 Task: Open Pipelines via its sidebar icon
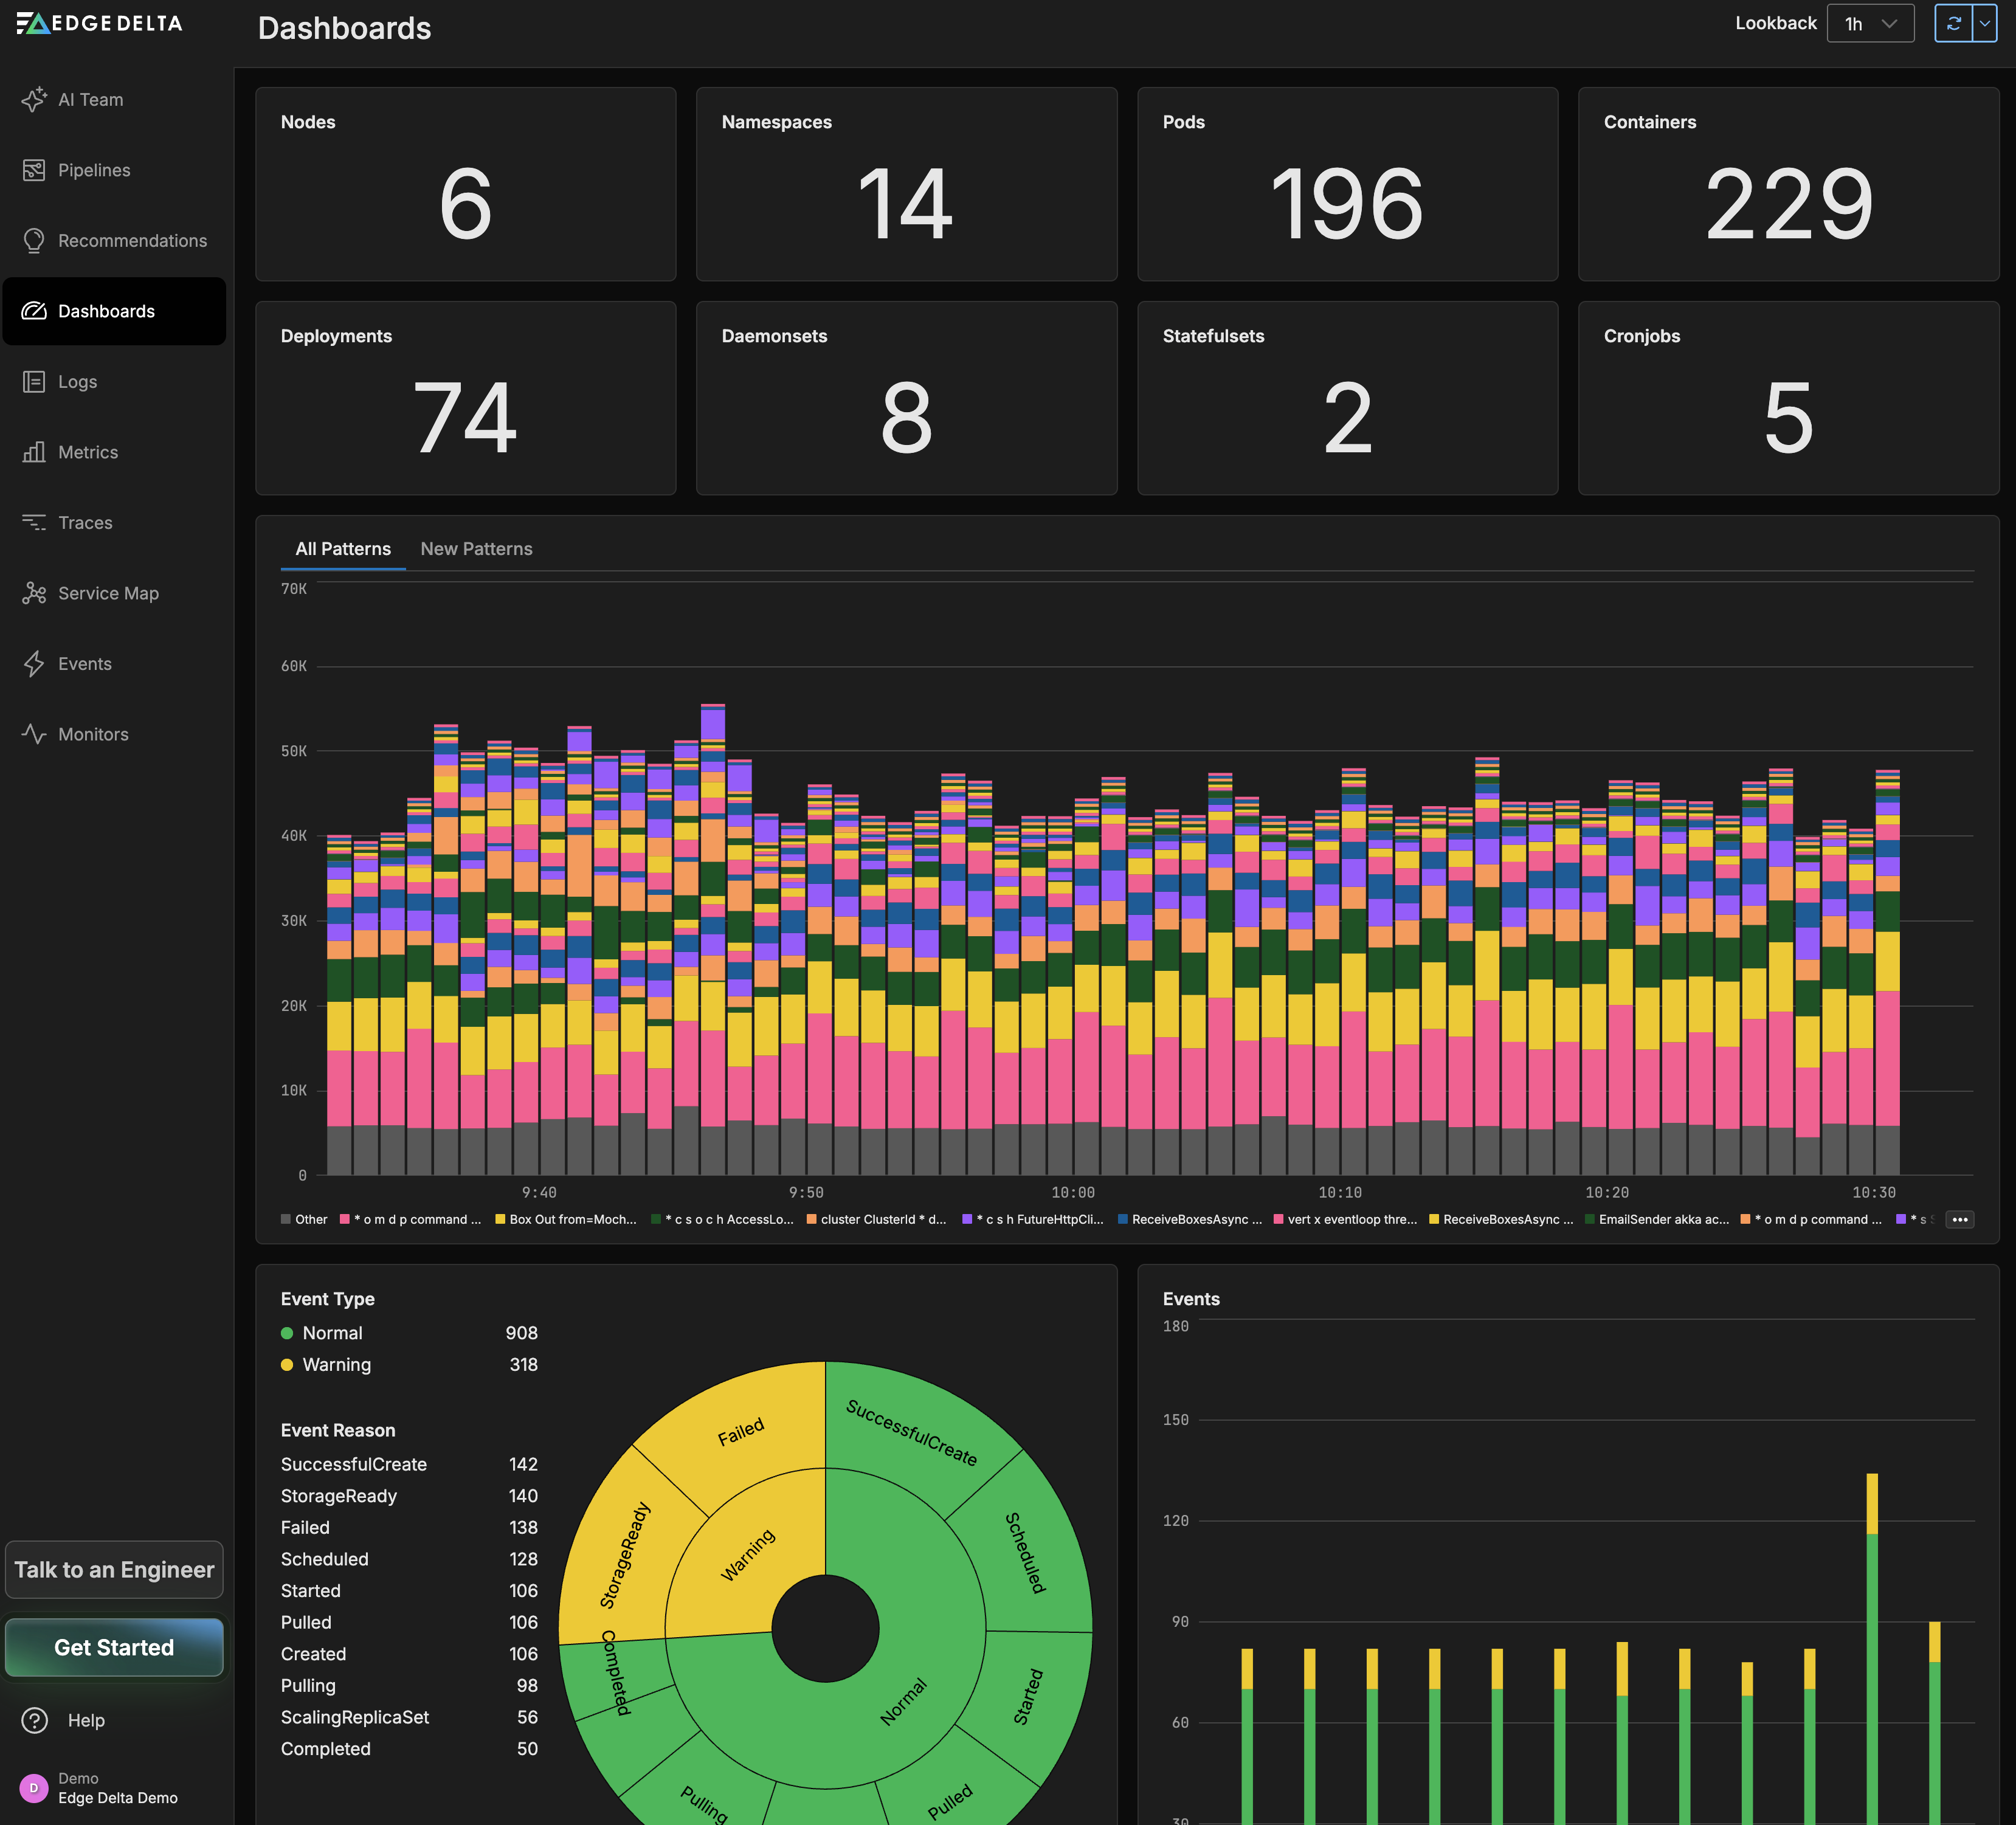click(34, 170)
